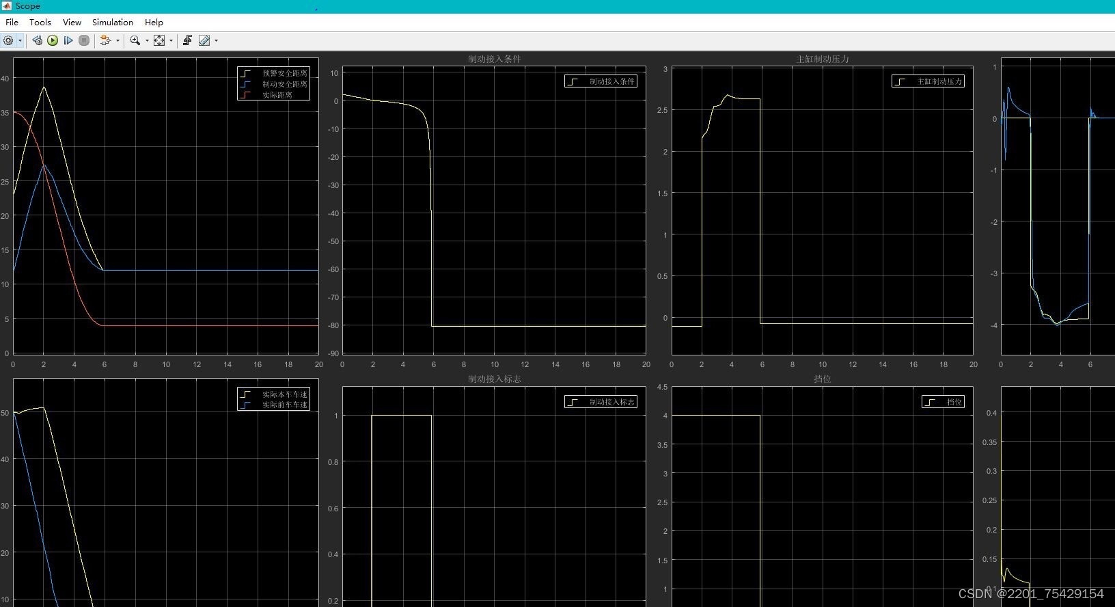Select the Zoom magnifier tool

(x=135, y=40)
